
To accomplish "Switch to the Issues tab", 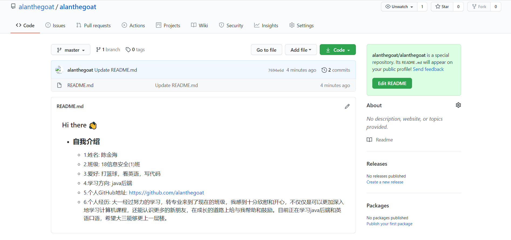I will tap(55, 25).
